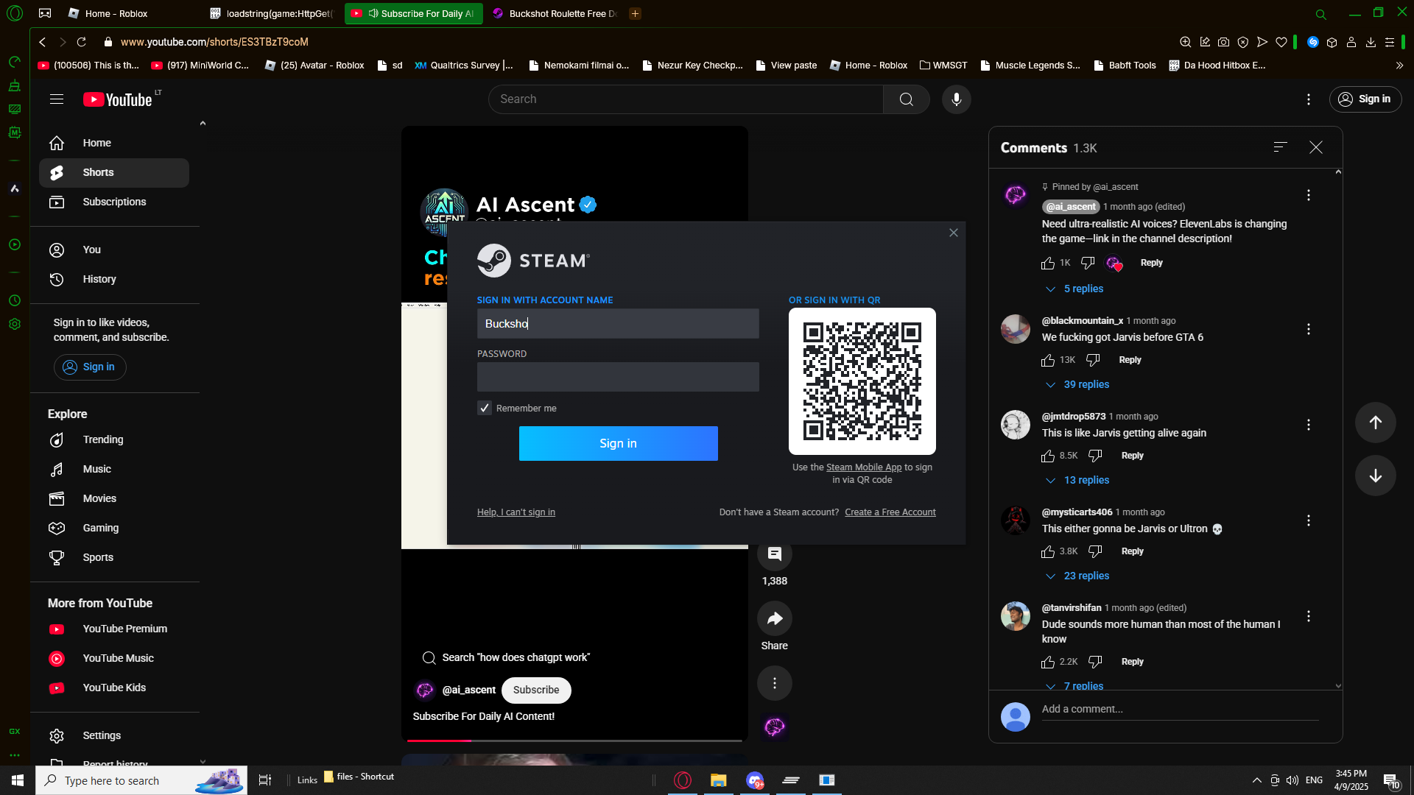This screenshot has height=795, width=1414.
Task: Open options for @jmtdrop5873 comment
Action: point(1309,425)
